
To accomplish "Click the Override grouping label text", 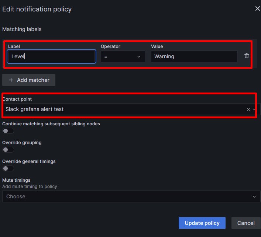I will tap(22, 143).
